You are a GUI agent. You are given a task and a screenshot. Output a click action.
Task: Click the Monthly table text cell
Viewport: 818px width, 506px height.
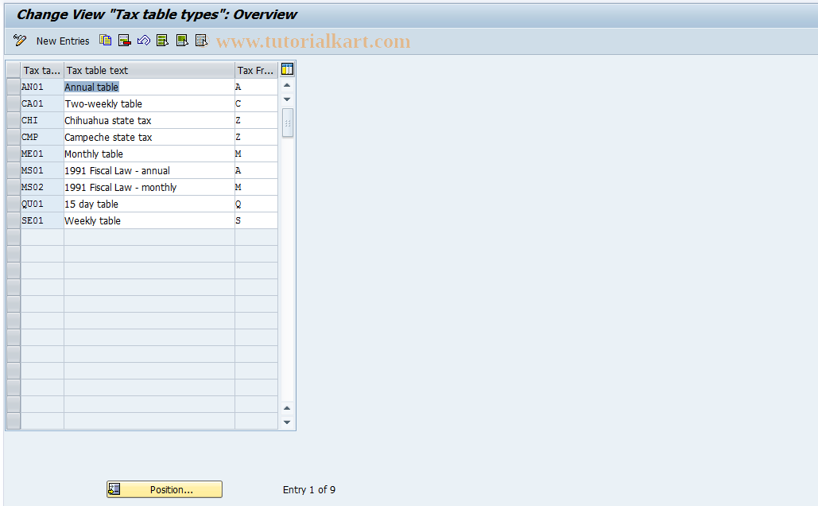pos(149,154)
